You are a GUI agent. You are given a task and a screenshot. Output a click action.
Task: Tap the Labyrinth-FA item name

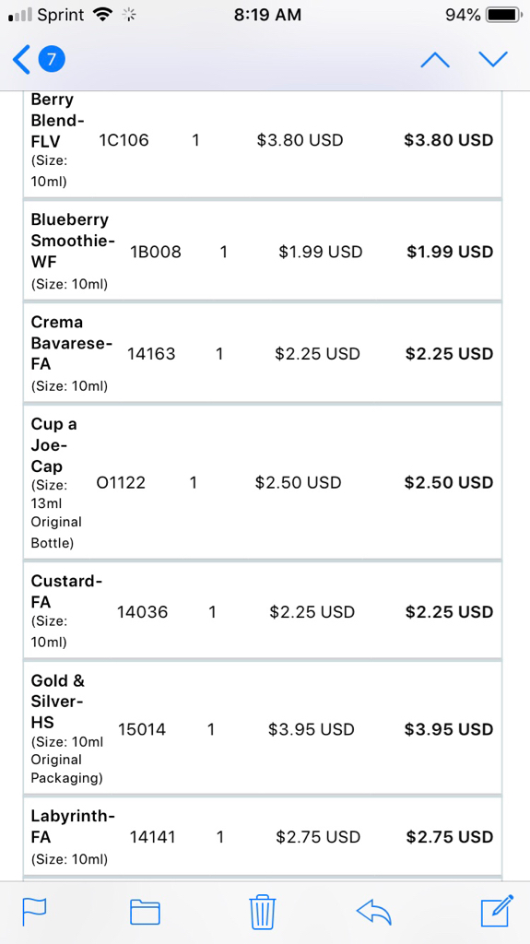73,827
